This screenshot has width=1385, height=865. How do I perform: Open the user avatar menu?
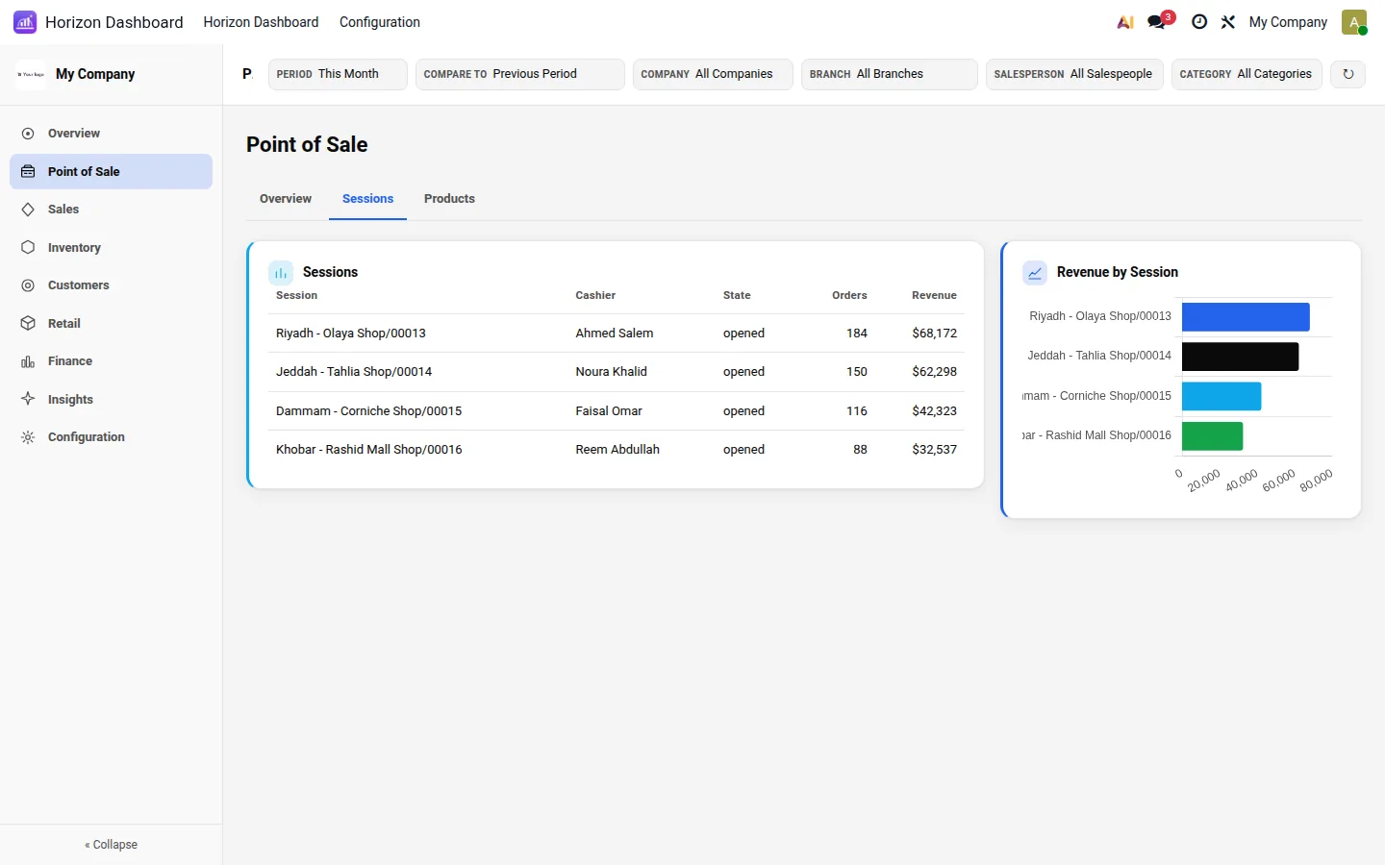tap(1354, 22)
